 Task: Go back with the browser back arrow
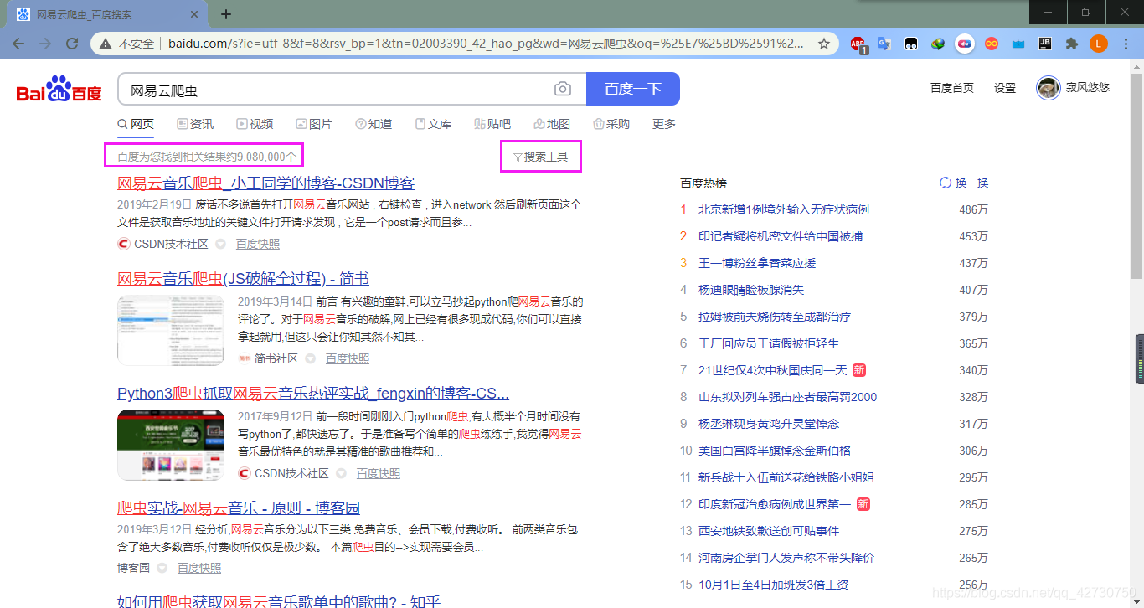18,44
